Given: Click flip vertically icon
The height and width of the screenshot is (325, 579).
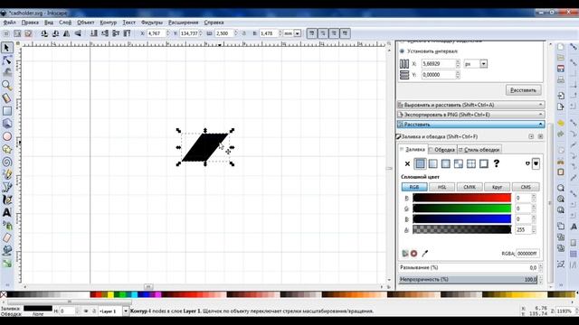Looking at the screenshot, I should pyautogui.click(x=78, y=33).
